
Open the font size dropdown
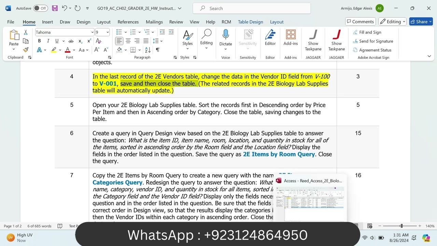108,32
